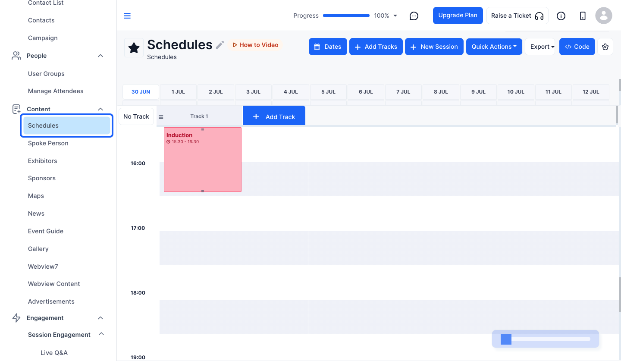
Task: Collapse the Content section chevron
Action: tap(100, 109)
